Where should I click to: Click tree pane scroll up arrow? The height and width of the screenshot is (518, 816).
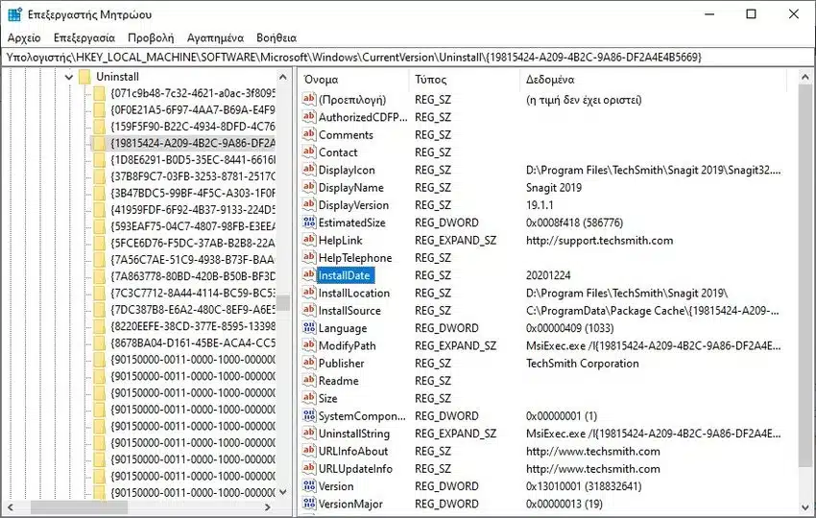click(283, 78)
